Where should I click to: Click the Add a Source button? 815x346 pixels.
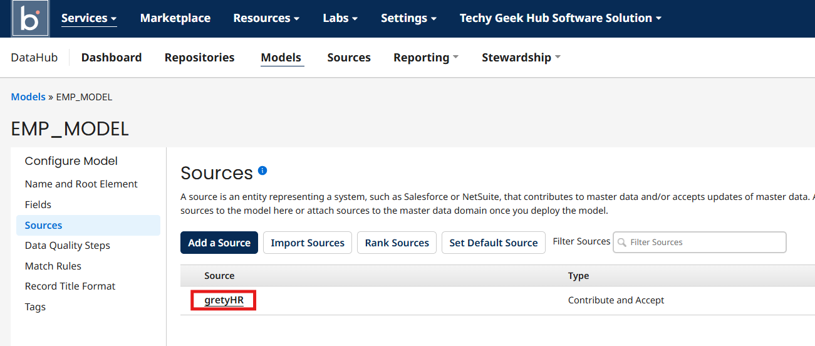[x=219, y=243]
